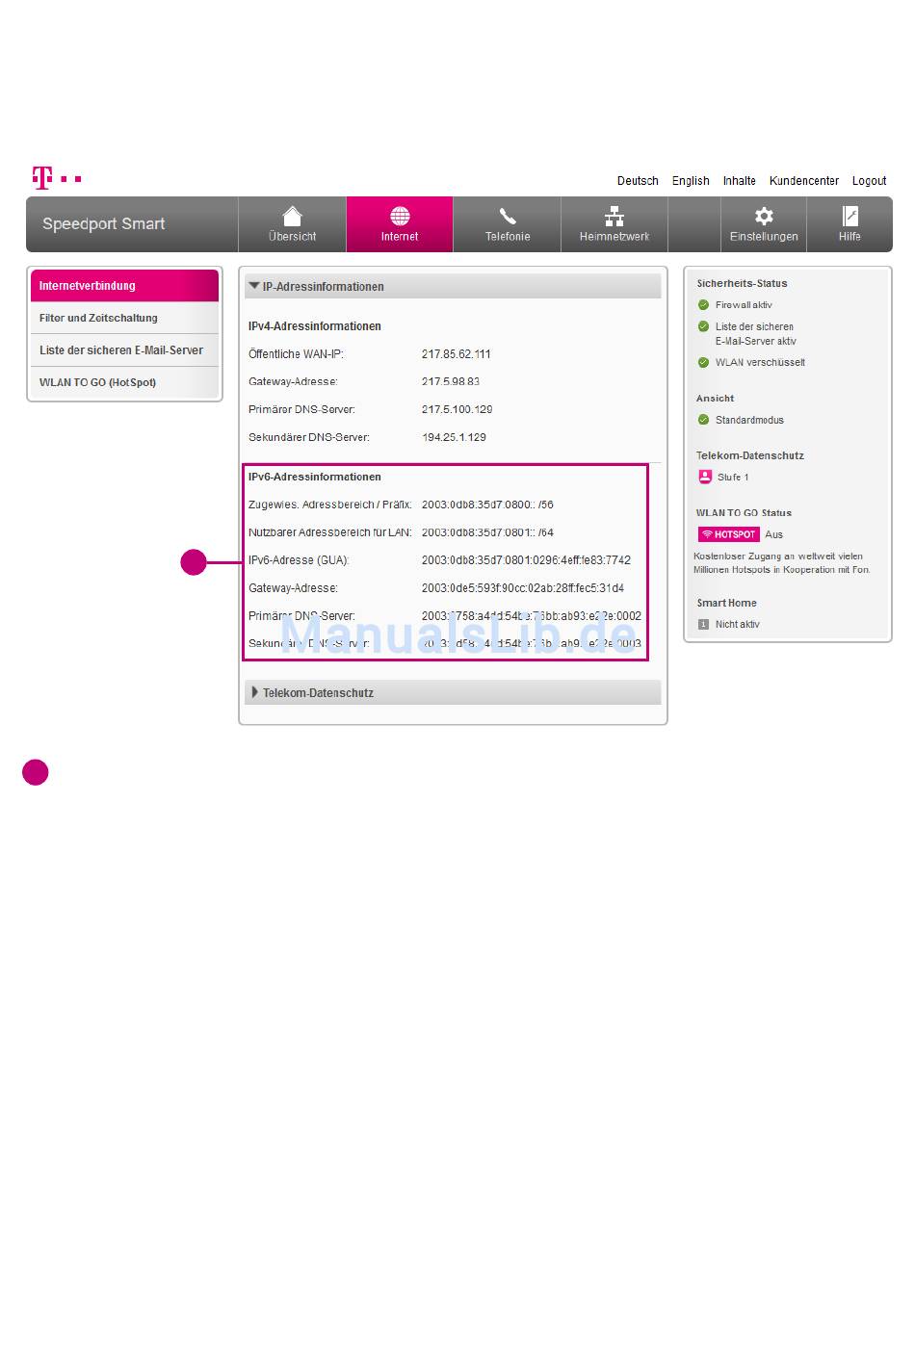
Task: Click the HOTSPOT badge
Action: 729,534
